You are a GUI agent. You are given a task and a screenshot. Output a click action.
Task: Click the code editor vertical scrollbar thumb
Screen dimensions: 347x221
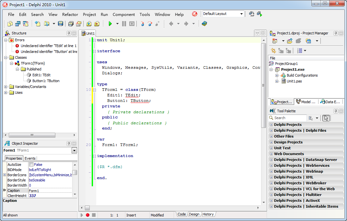click(263, 85)
